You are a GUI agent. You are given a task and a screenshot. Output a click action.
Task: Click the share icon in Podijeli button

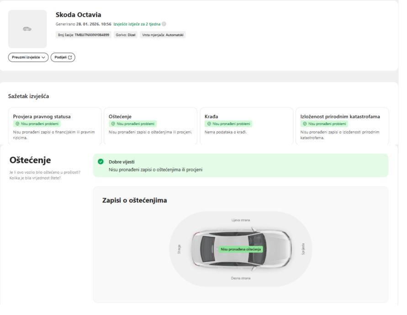[71, 58]
